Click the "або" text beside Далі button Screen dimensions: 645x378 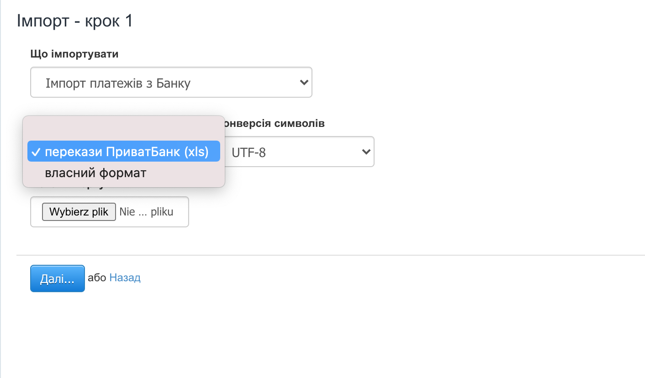[97, 278]
